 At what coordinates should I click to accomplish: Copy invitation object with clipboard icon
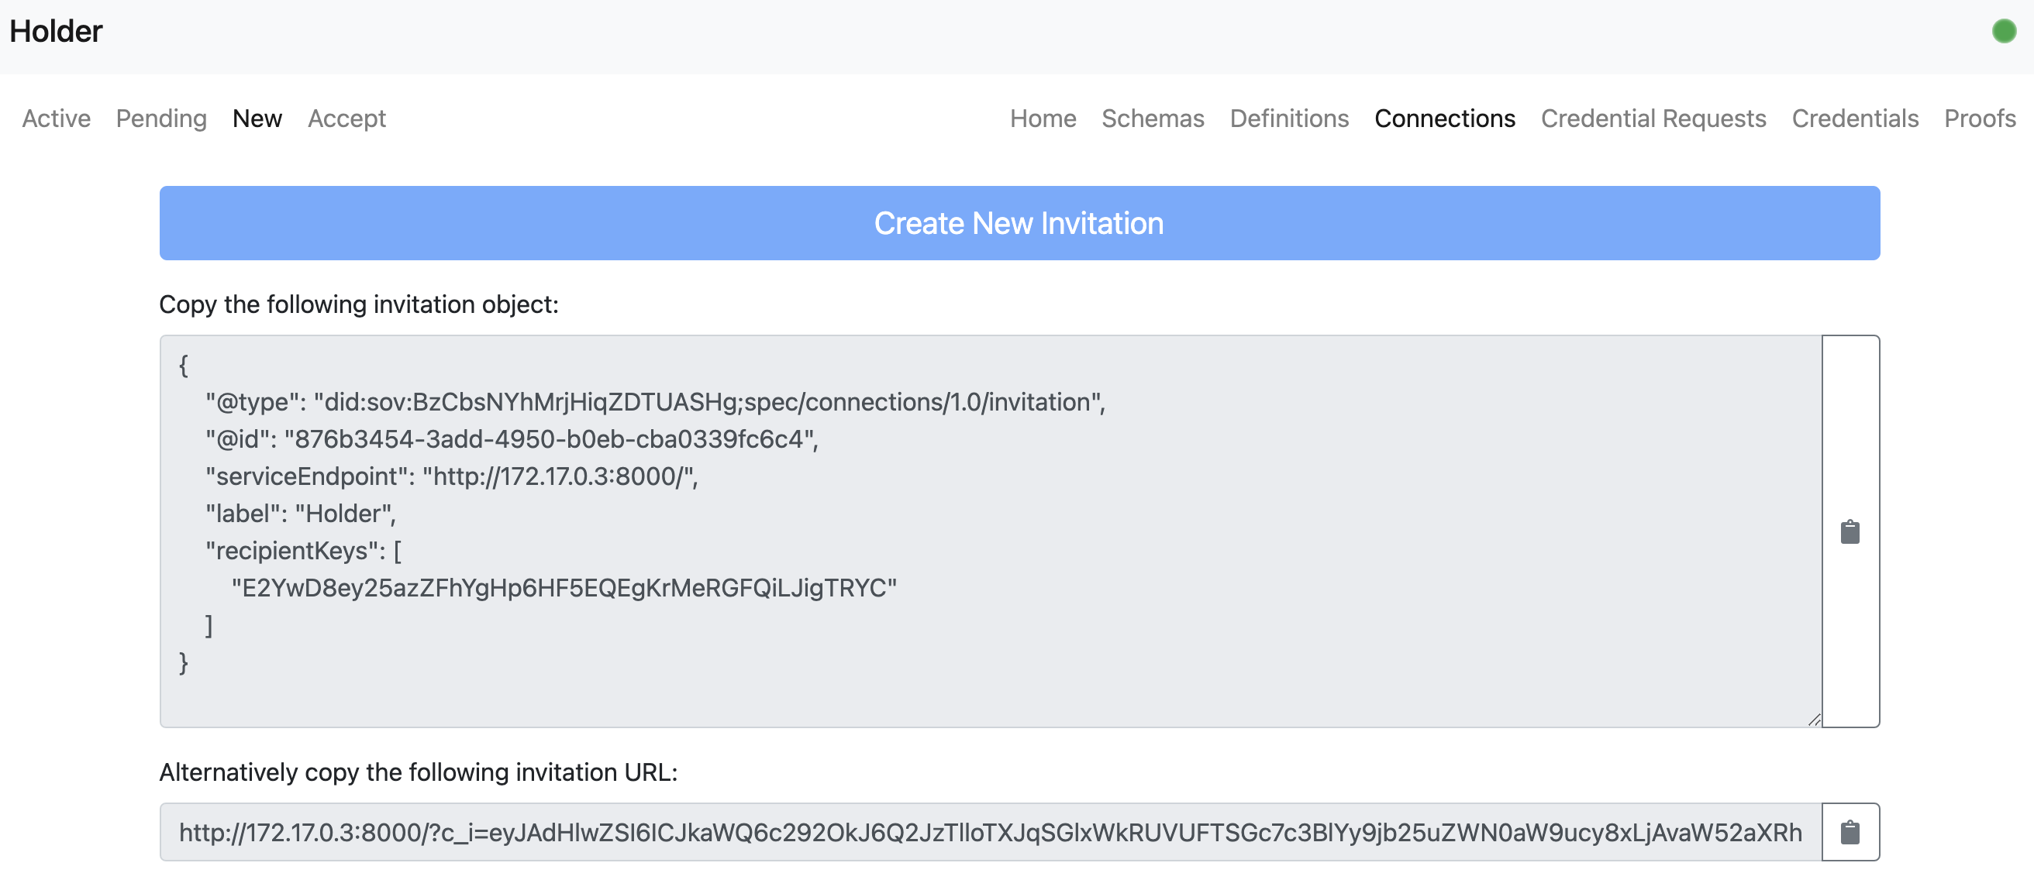(1850, 532)
